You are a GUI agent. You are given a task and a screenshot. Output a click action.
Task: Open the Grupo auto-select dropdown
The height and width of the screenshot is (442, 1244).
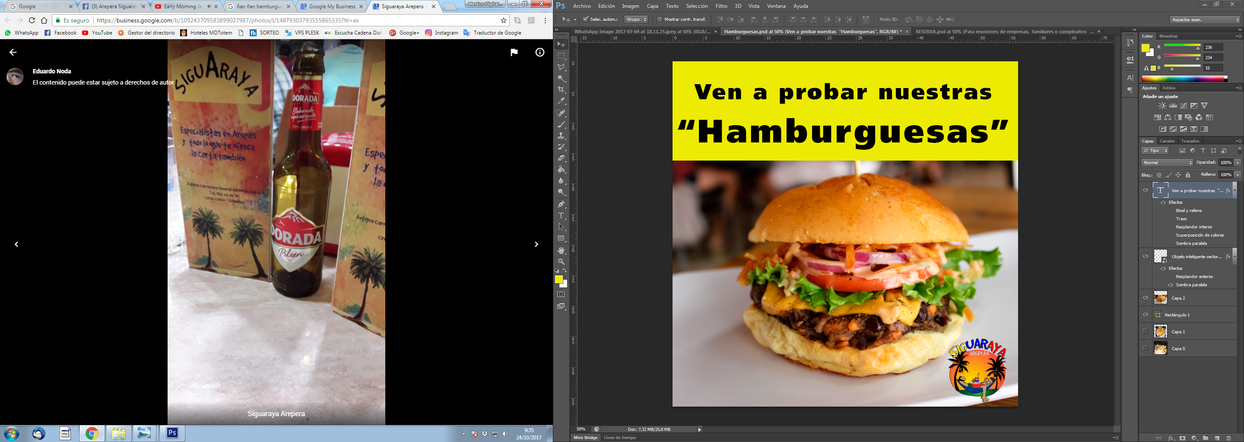click(636, 20)
